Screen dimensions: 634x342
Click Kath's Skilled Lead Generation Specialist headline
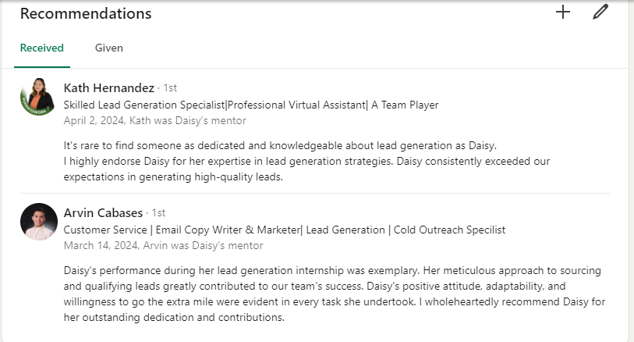[250, 105]
